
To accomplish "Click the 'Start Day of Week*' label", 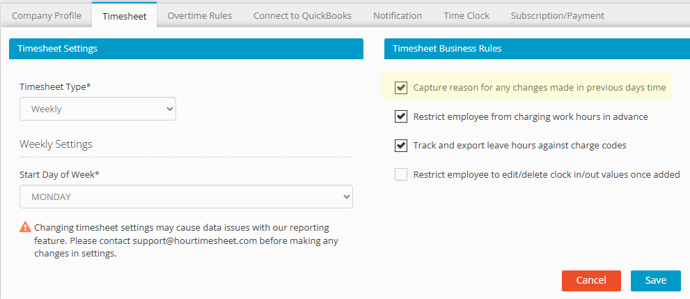I will (59, 174).
